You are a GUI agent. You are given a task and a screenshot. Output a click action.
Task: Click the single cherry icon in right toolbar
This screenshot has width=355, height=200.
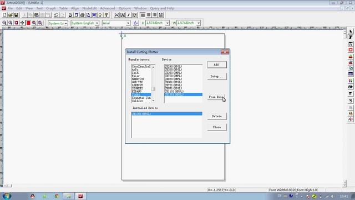pos(351,56)
